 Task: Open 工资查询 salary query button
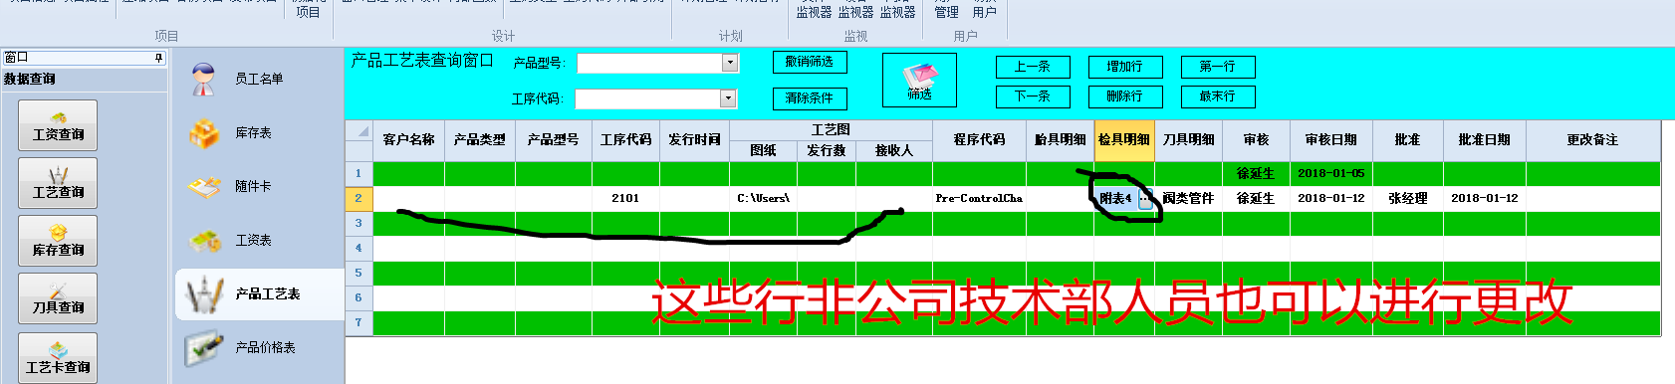(x=58, y=125)
